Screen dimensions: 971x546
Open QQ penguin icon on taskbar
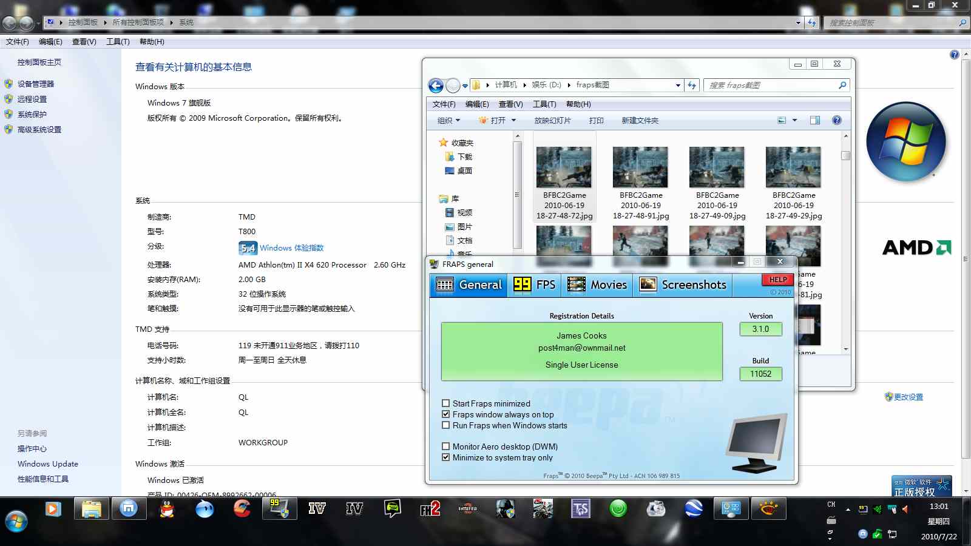pyautogui.click(x=166, y=509)
